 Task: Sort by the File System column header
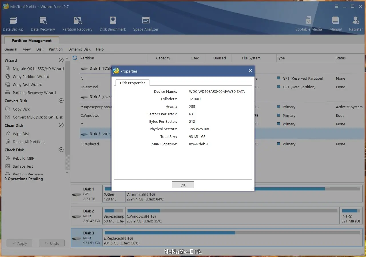[254, 58]
